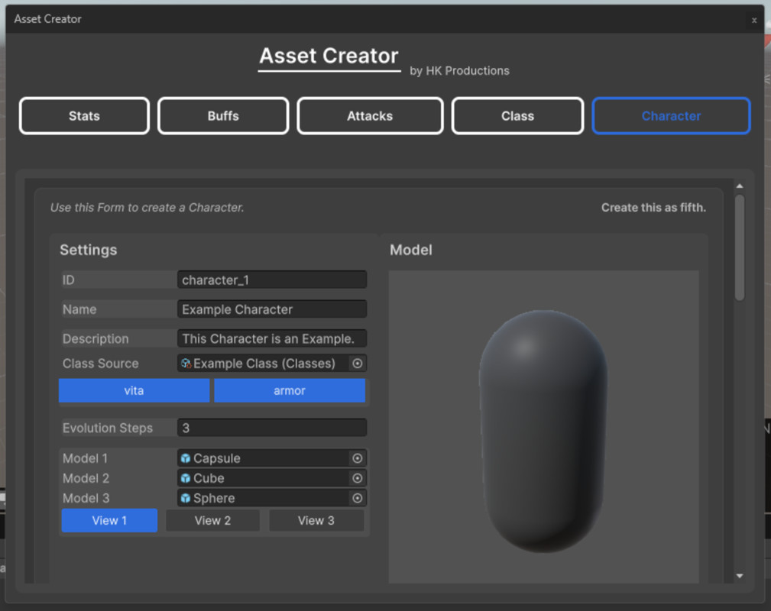Select the Character tab
Screen dimensions: 771x611
670,115
